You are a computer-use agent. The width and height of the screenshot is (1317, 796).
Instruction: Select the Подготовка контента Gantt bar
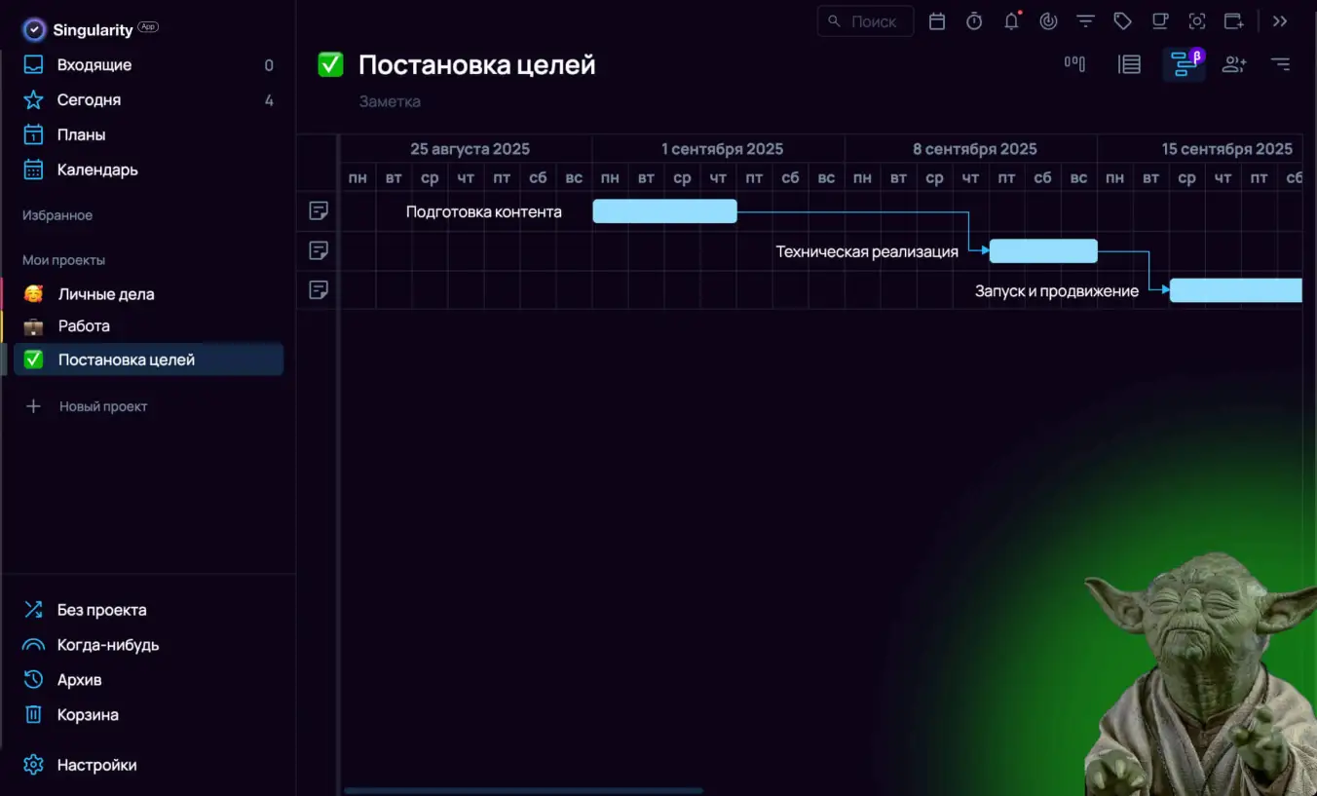[x=665, y=211]
